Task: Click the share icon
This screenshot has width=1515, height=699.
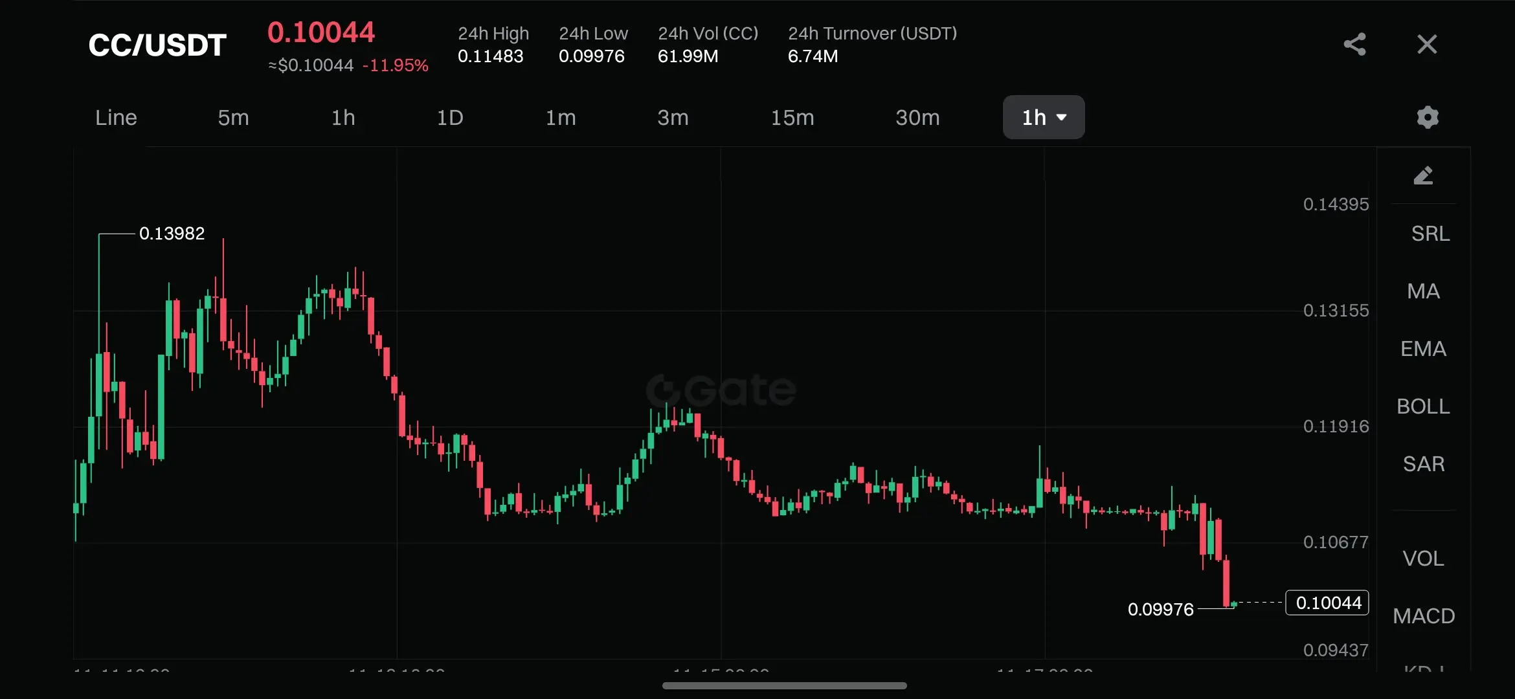Action: point(1354,44)
